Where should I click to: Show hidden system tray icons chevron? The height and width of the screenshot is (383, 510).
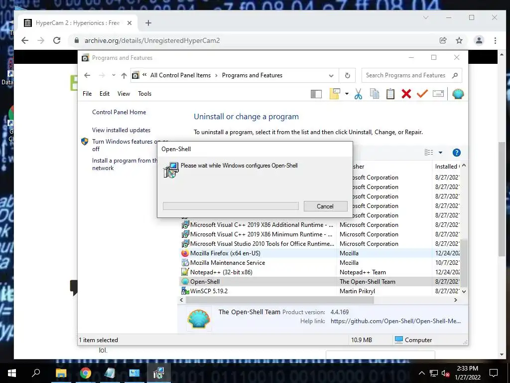pyautogui.click(x=421, y=373)
